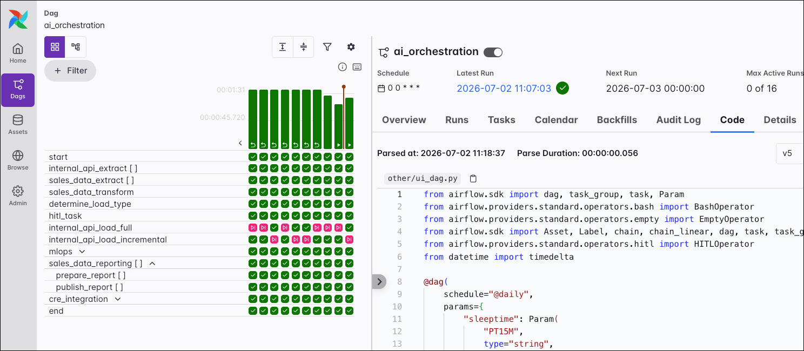Open the Details tab

(780, 120)
